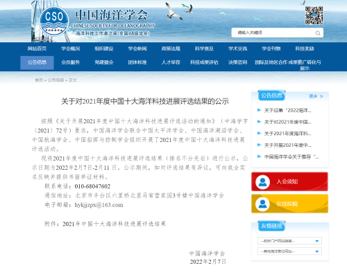Click the 在线投稿 user icon

[262, 204]
